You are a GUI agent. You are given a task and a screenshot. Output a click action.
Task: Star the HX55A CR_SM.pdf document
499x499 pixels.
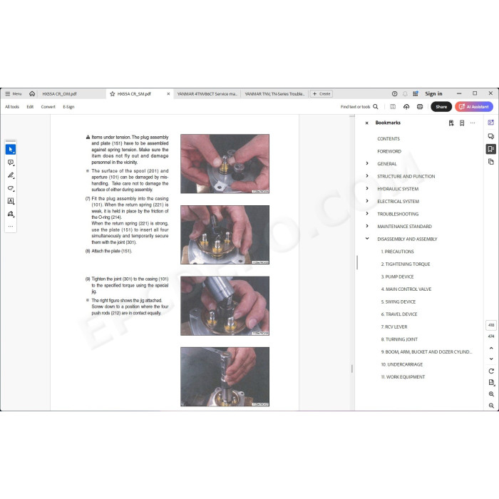point(113,94)
